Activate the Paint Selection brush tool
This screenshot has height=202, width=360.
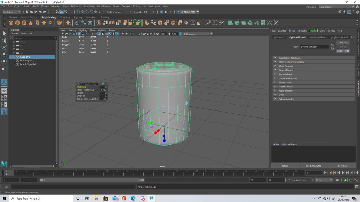pyautogui.click(x=5, y=47)
